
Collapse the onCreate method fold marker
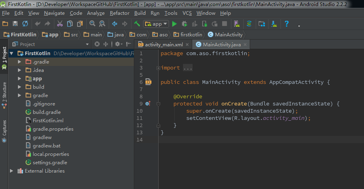click(x=158, y=104)
